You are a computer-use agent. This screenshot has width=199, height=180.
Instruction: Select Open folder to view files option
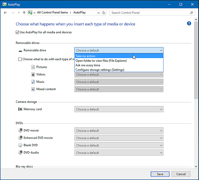(x=119, y=61)
